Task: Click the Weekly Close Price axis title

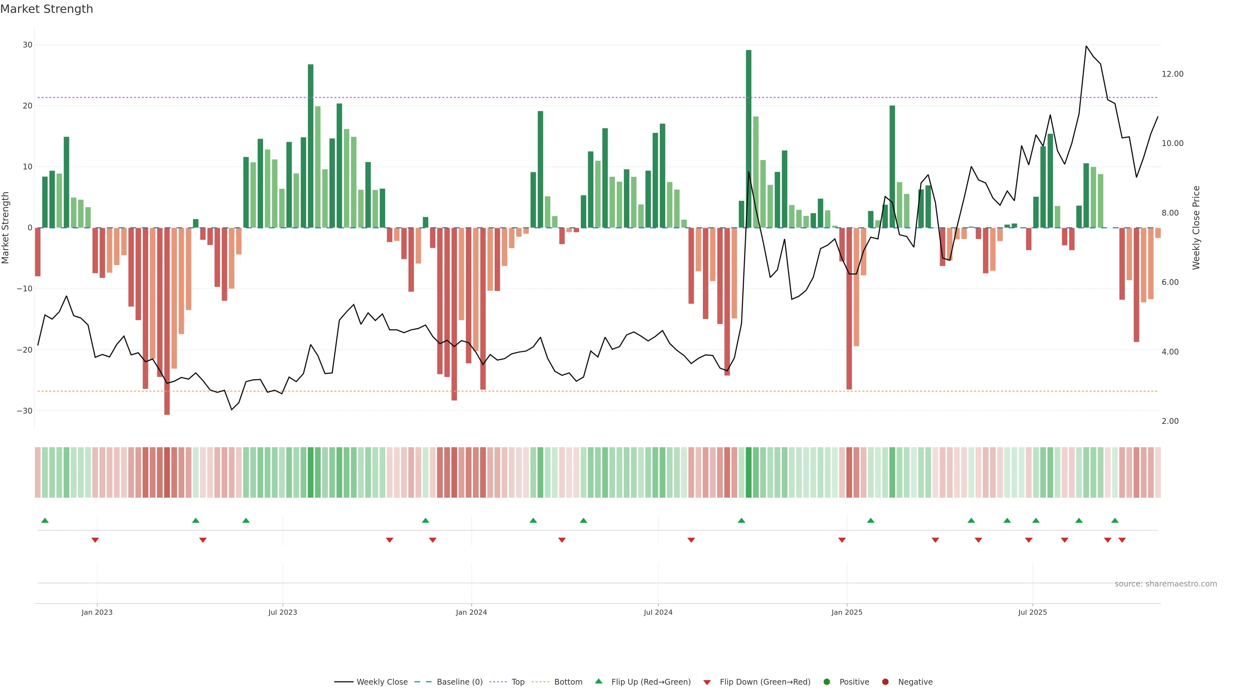Action: [x=1196, y=228]
